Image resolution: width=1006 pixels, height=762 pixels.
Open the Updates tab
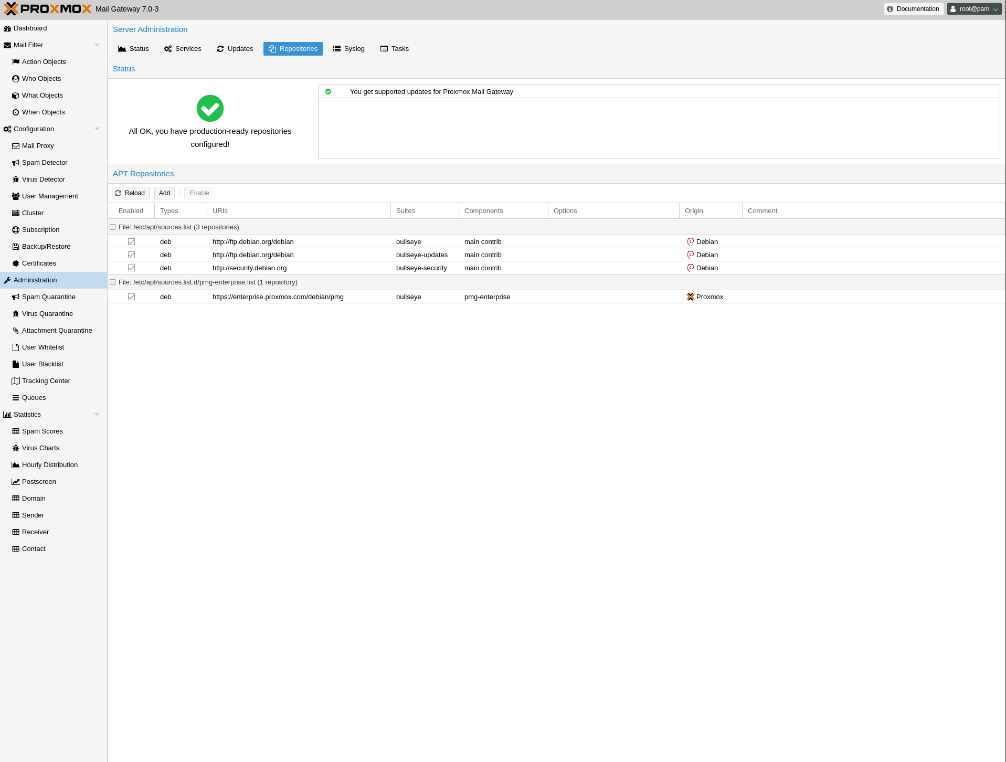coord(235,49)
